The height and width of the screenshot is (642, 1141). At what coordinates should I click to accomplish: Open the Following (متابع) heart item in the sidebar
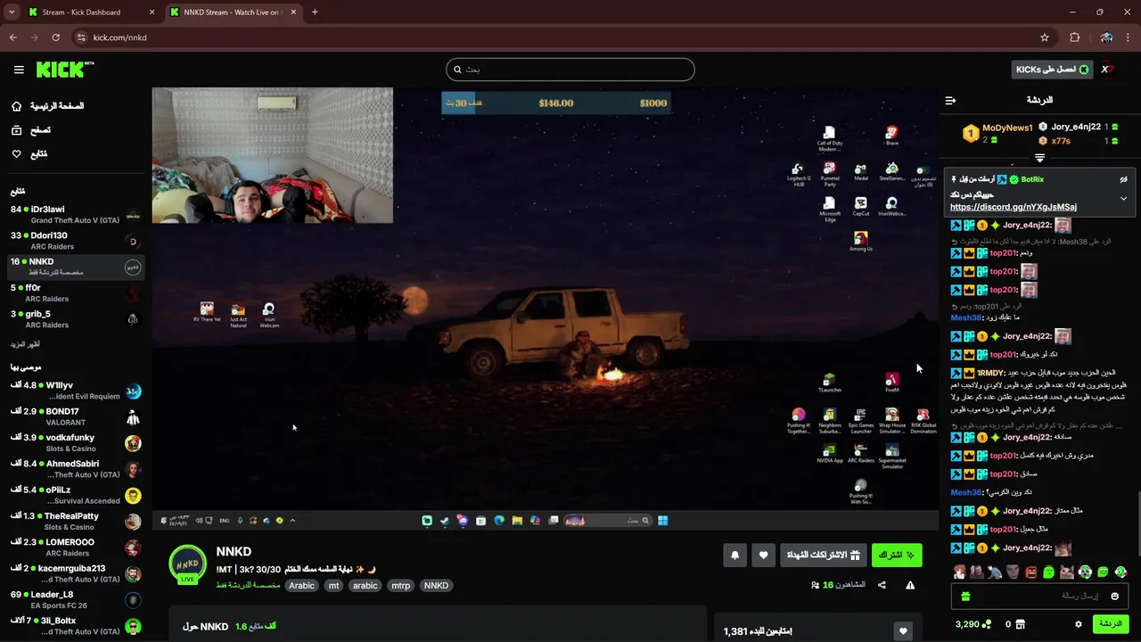pyautogui.click(x=29, y=154)
